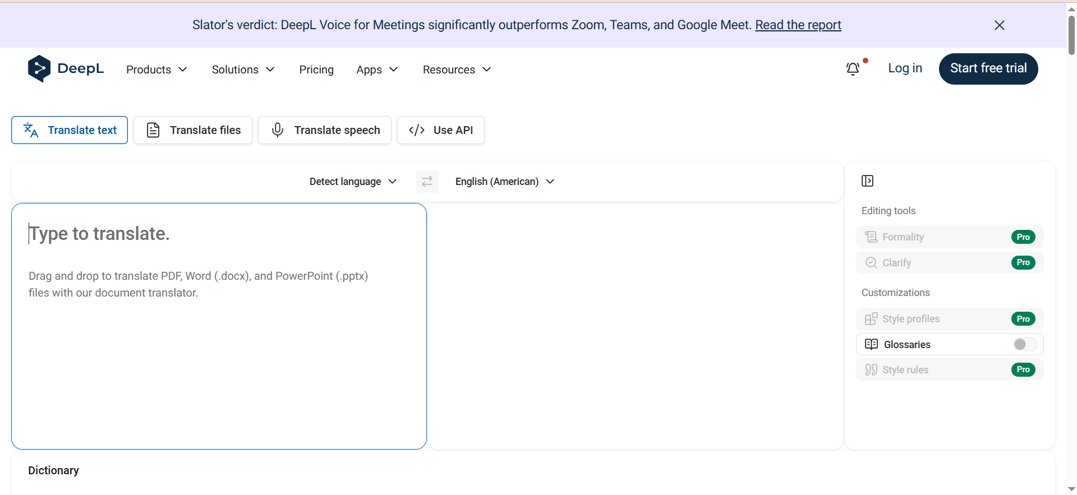
Task: Click the code brackets API icon
Action: (x=417, y=130)
